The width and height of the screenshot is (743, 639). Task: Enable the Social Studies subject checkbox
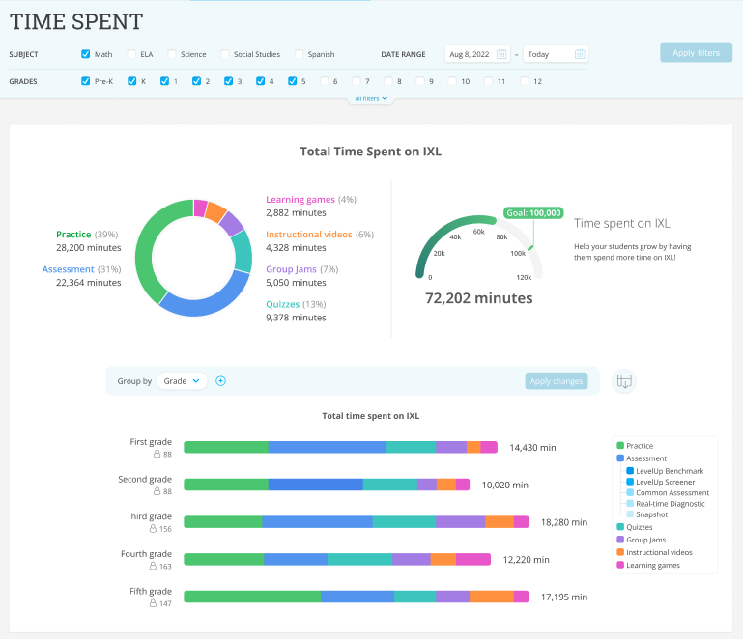225,54
